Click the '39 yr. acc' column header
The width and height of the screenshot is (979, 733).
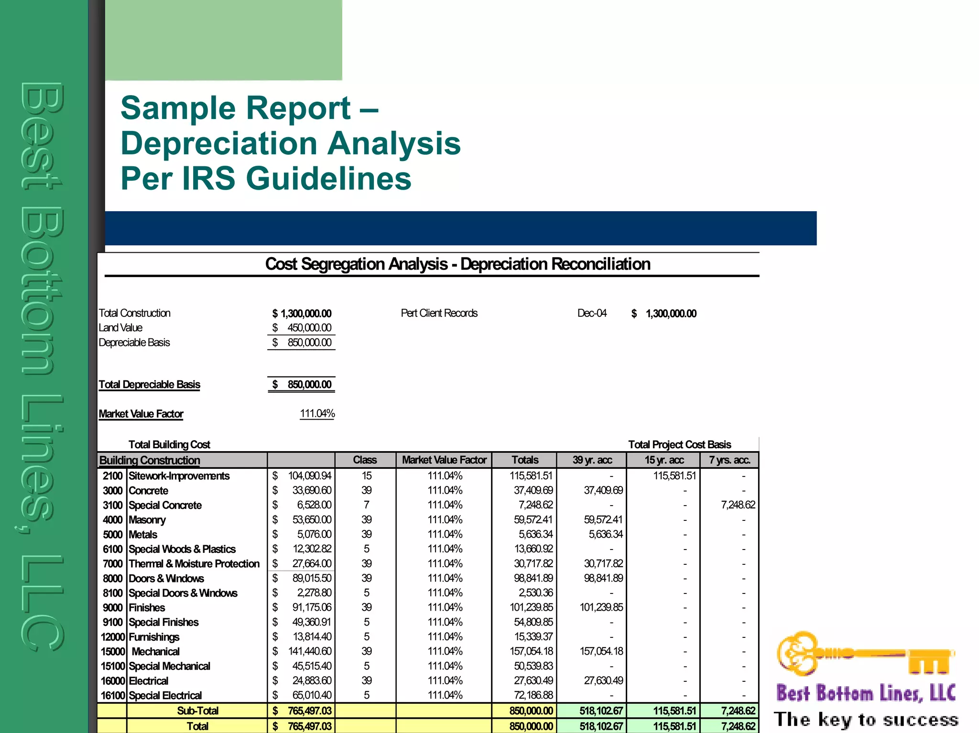tap(592, 460)
